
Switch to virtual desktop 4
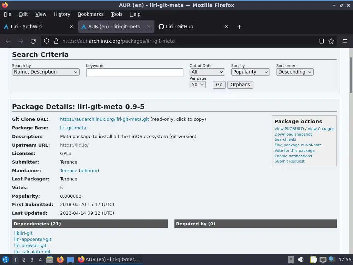(40, 260)
